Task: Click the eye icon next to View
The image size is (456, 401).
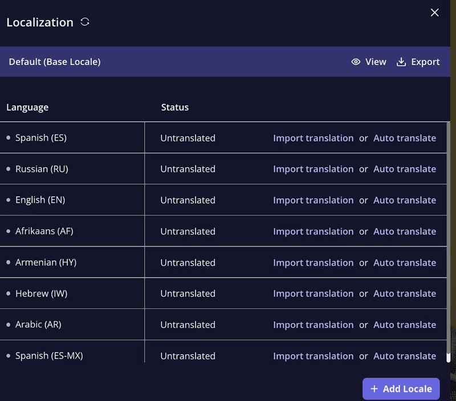Action: [x=355, y=62]
